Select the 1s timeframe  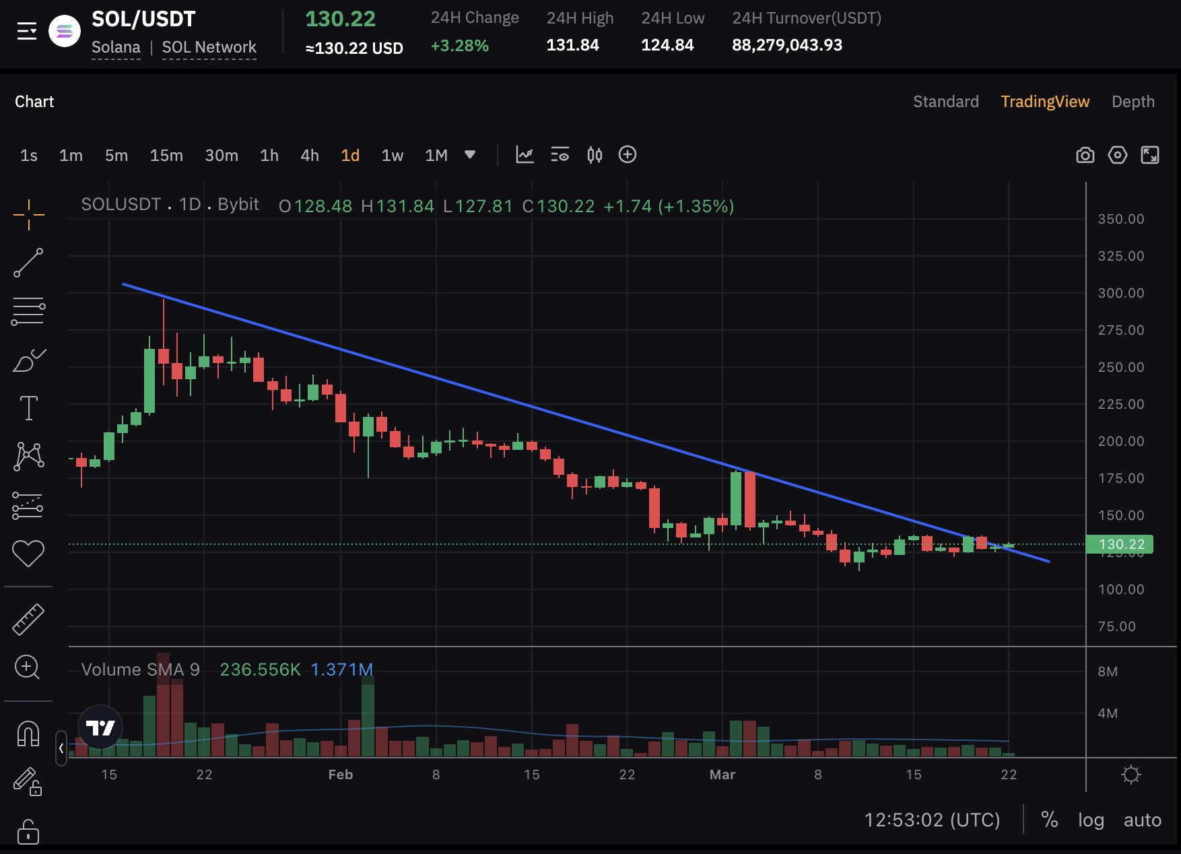(29, 156)
